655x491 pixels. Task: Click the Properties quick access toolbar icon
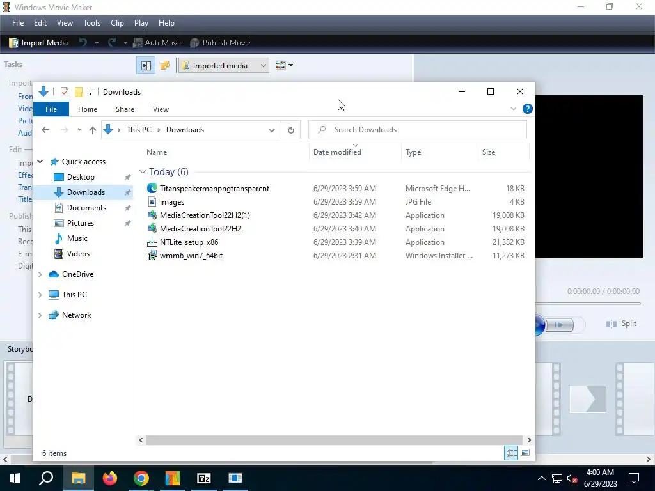click(x=65, y=92)
